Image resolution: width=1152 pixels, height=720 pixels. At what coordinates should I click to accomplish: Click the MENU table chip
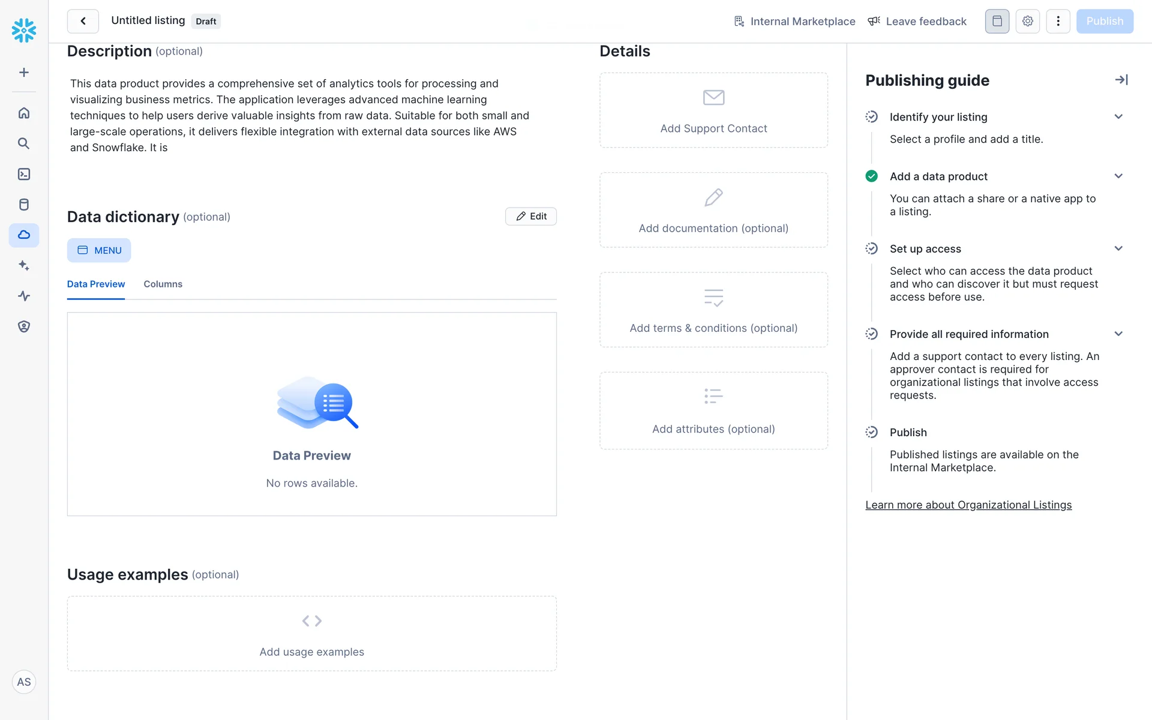pos(99,250)
